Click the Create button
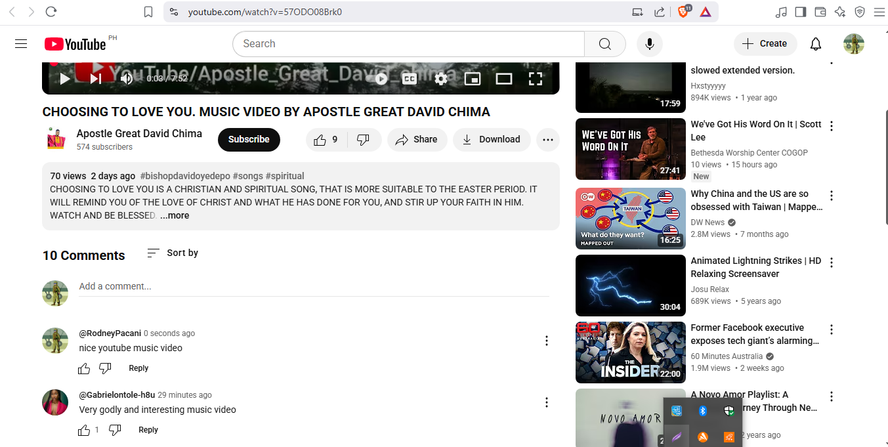Viewport: 888px width, 447px height. tap(765, 44)
